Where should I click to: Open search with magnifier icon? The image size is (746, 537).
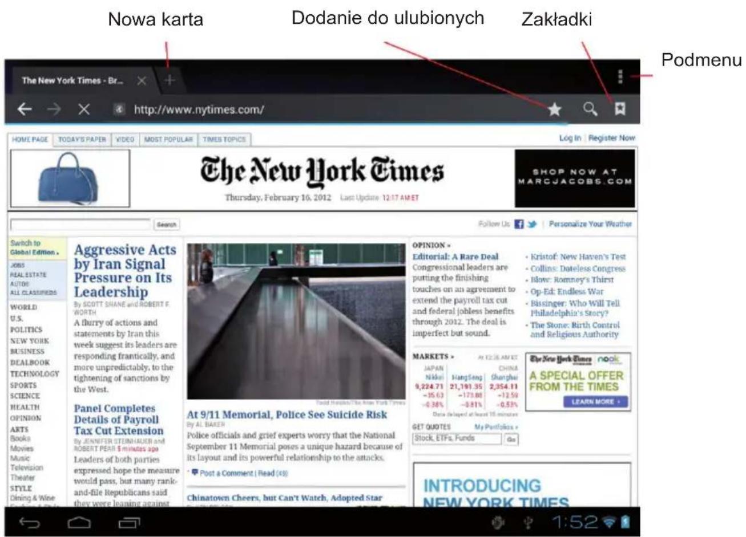click(x=590, y=109)
